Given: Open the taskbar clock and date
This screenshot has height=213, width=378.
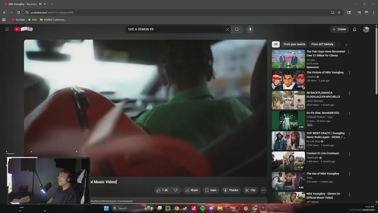Looking at the screenshot, I should [369, 208].
